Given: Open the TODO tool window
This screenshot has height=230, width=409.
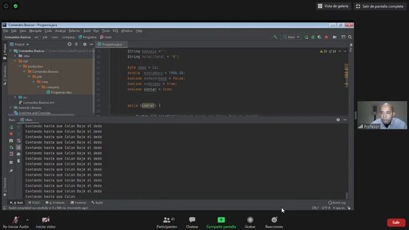Looking at the screenshot, I should pos(34,203).
